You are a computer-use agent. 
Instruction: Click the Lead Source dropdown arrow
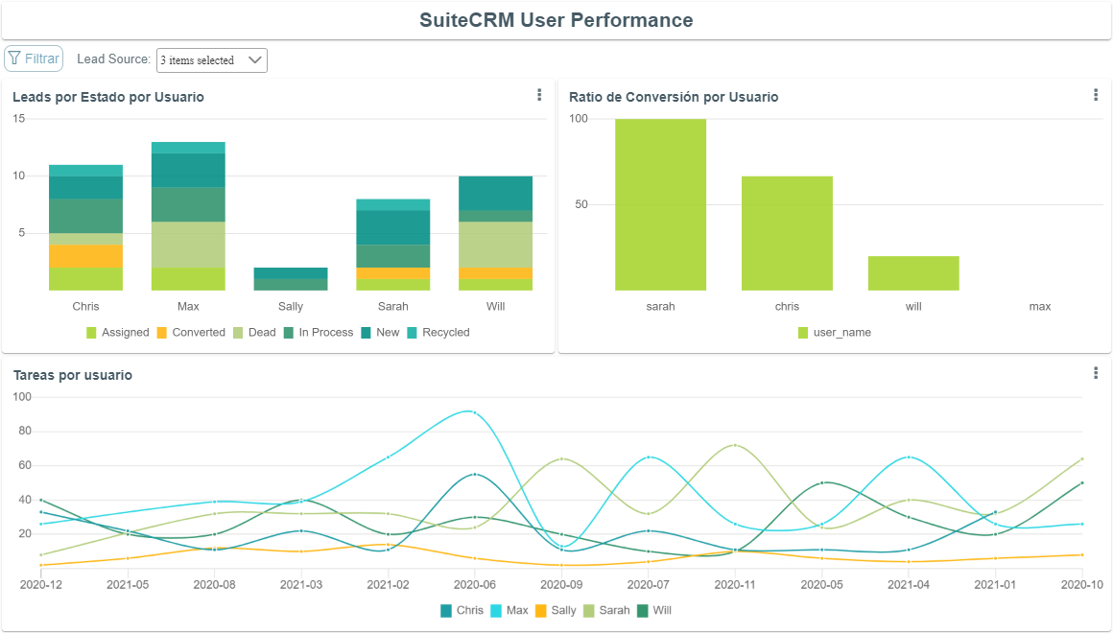point(255,59)
